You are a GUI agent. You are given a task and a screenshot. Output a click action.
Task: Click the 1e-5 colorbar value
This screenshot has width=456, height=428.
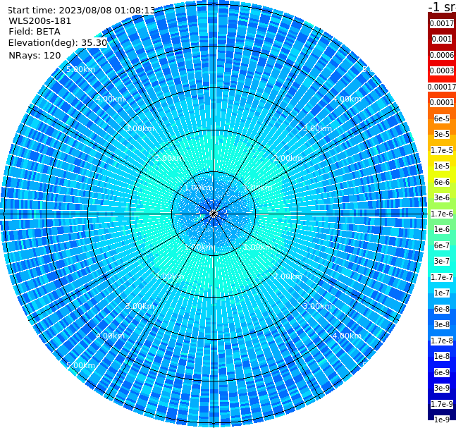(442, 166)
